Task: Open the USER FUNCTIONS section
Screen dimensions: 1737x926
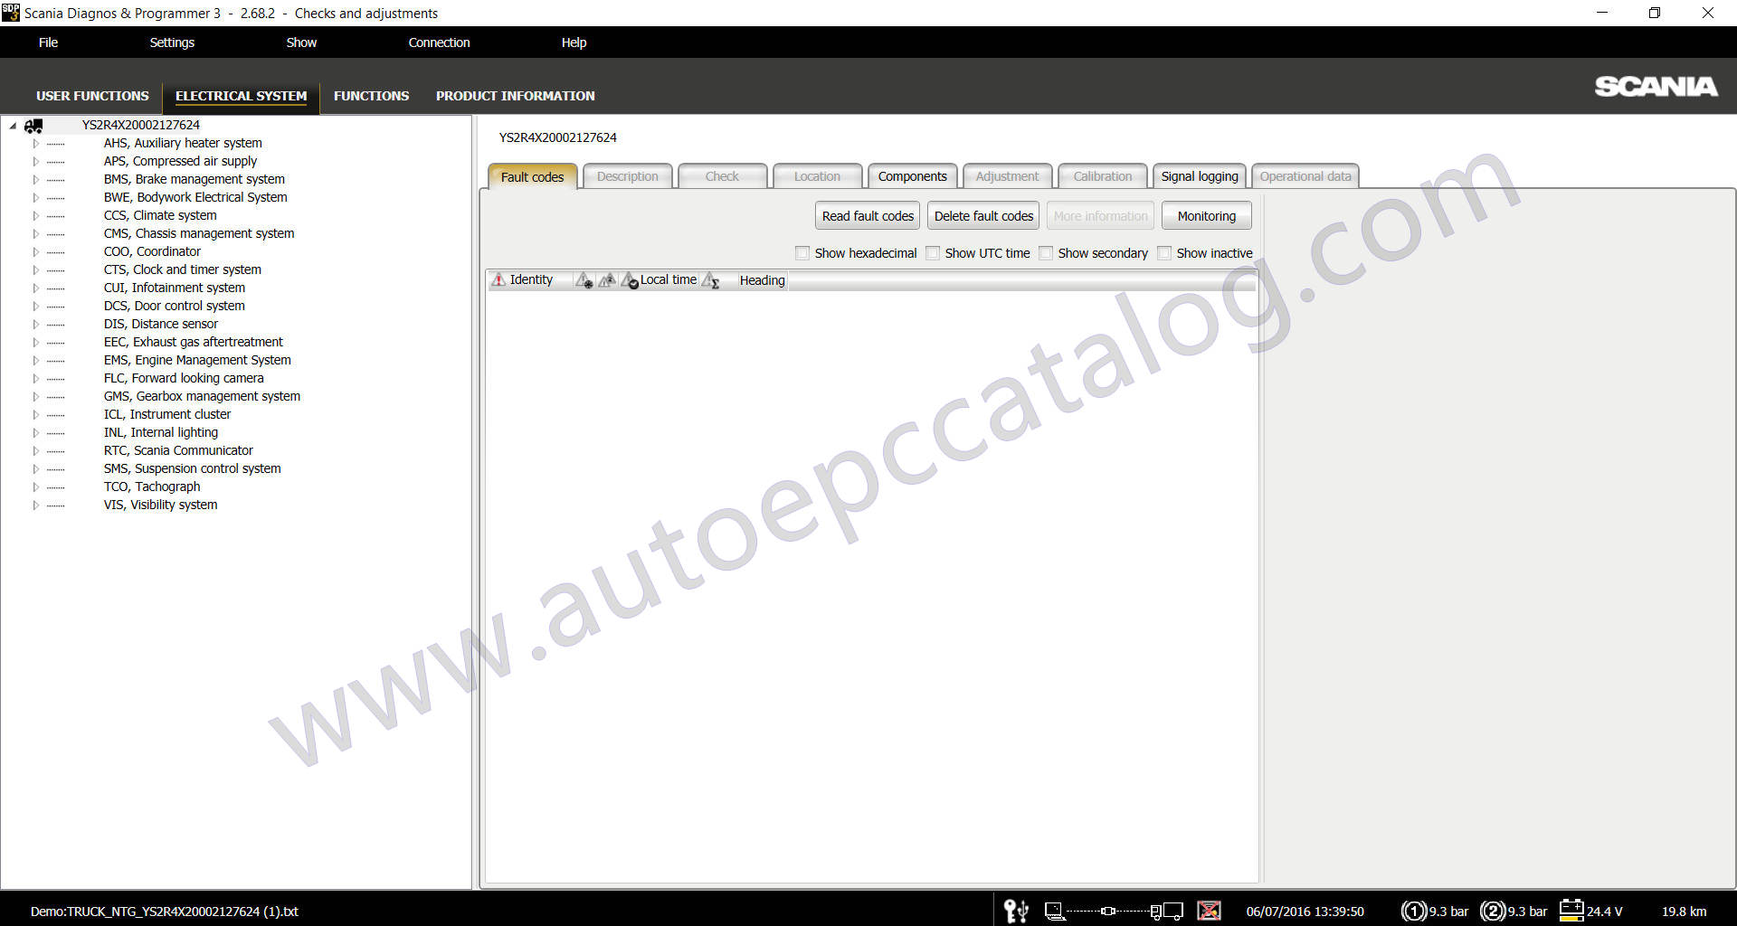Action: tap(92, 96)
